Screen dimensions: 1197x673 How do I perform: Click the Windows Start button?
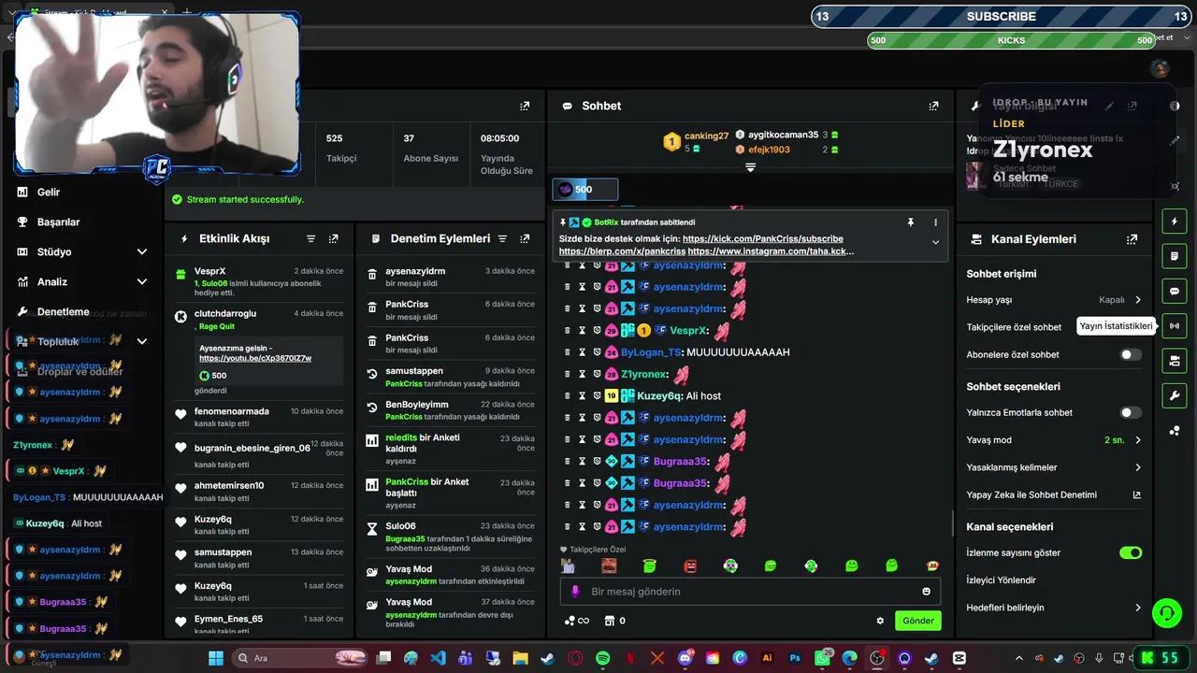click(x=216, y=658)
